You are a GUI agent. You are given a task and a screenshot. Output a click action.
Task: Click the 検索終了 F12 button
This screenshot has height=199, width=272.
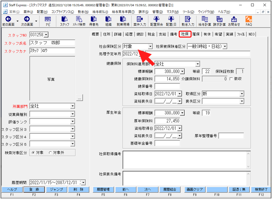tap(261, 190)
